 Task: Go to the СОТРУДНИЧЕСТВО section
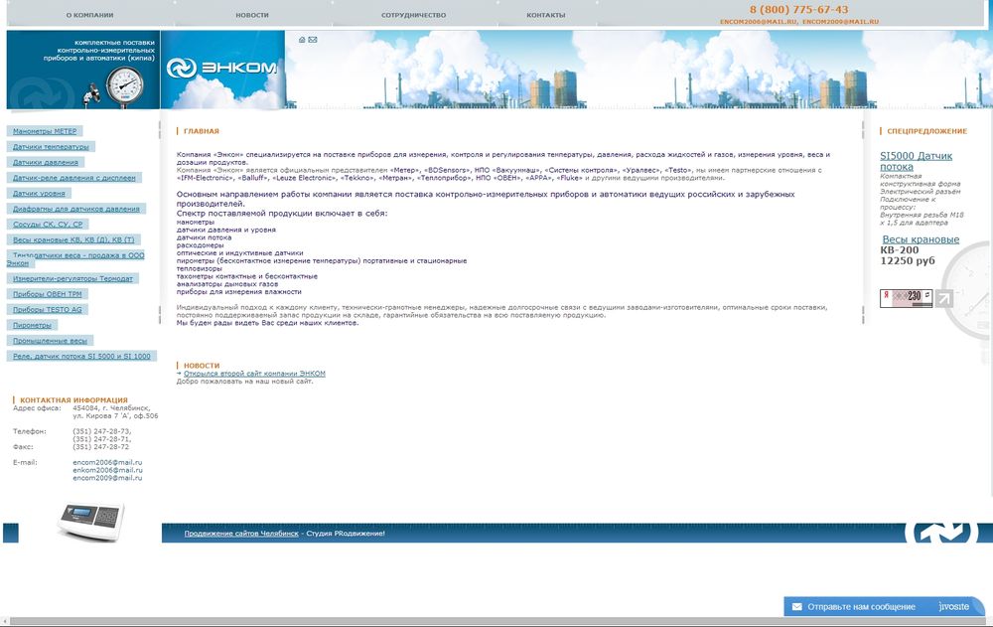point(413,16)
